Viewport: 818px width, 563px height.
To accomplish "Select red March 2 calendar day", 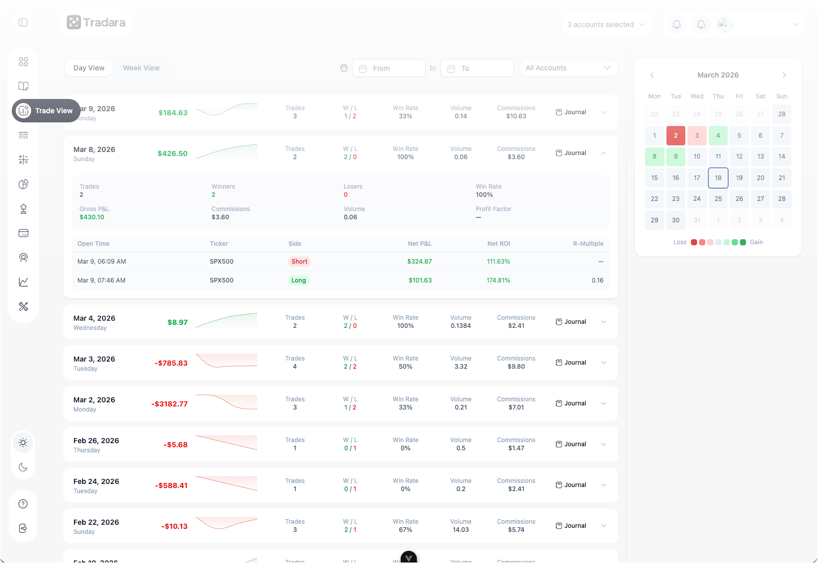I will tap(676, 136).
